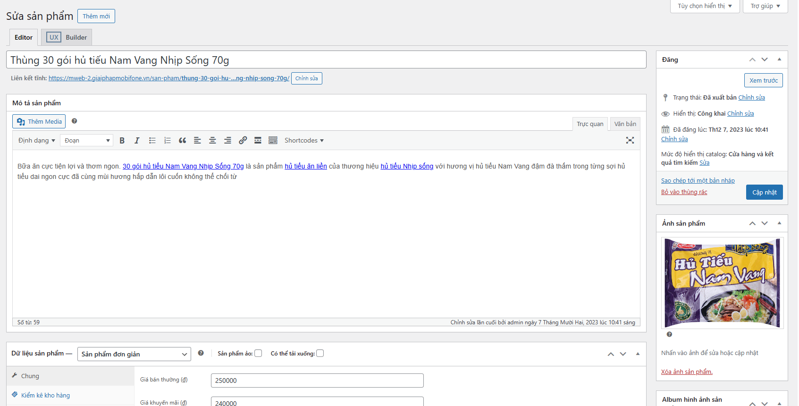Edit catalog visibility Sửa link
The width and height of the screenshot is (799, 406).
[x=704, y=162]
